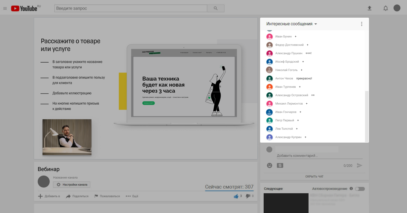Like the video with thumbs up
The width and height of the screenshot is (407, 213).
coord(236,196)
